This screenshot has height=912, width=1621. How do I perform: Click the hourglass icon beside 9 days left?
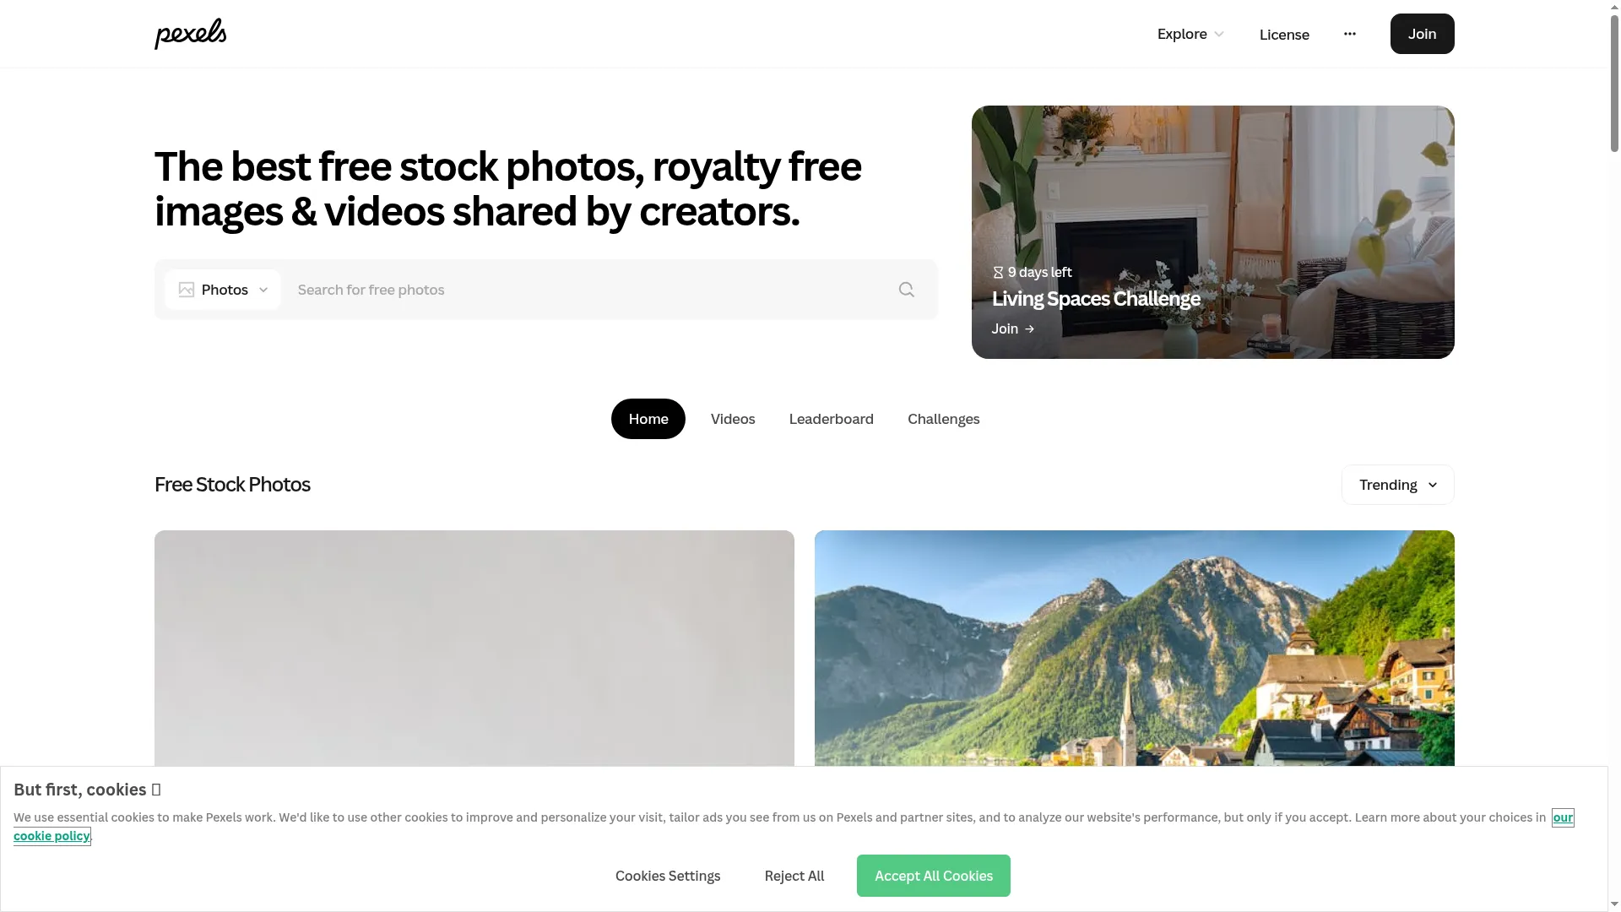point(998,272)
